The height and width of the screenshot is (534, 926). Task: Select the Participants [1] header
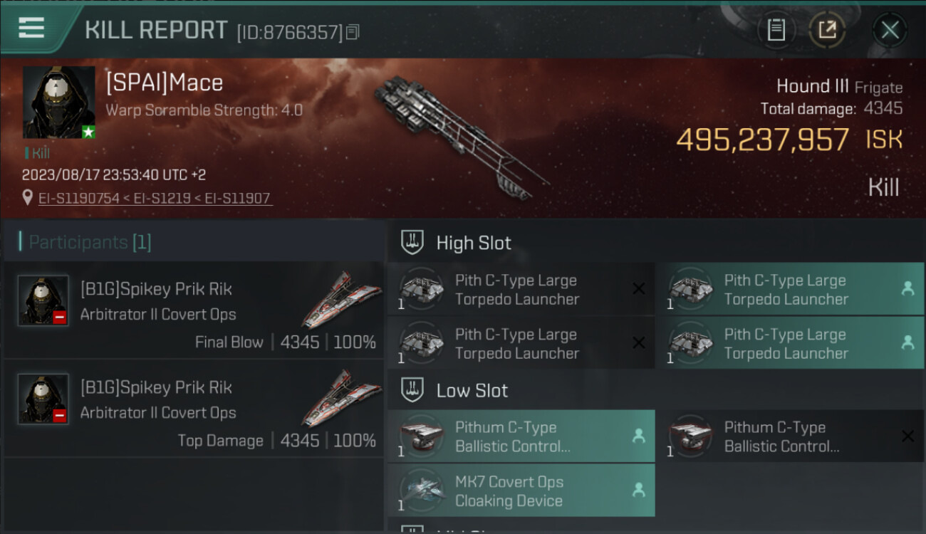[85, 242]
